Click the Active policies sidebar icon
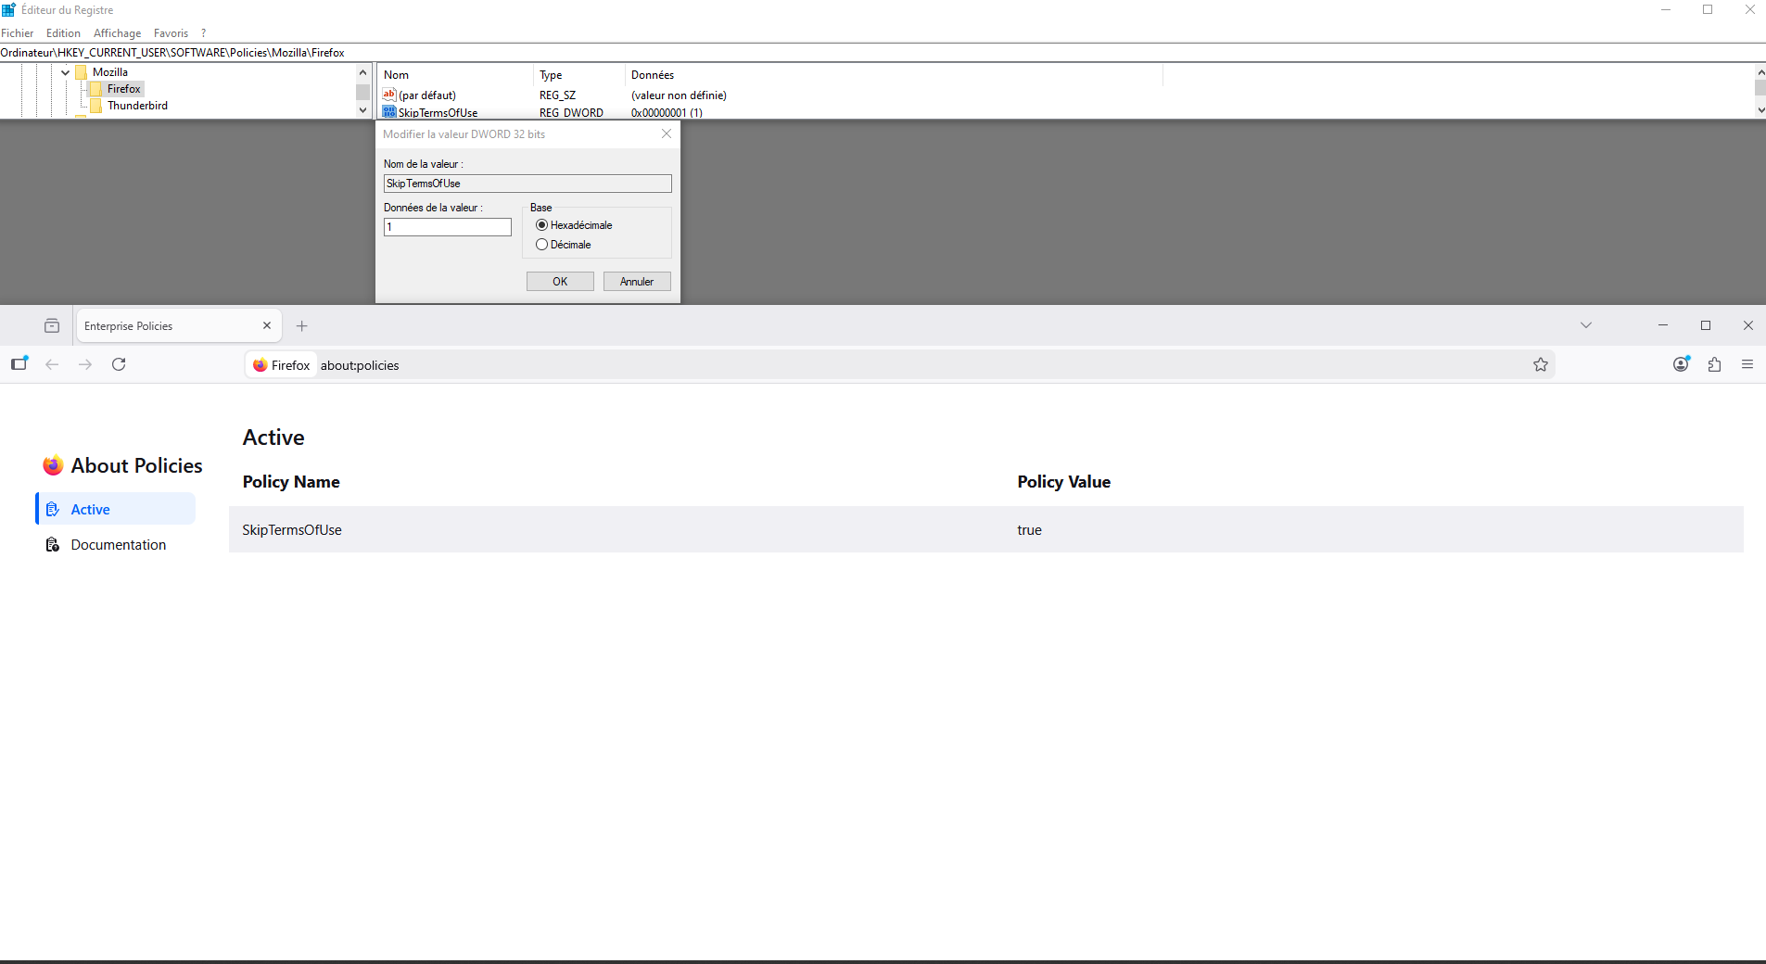 (x=53, y=509)
